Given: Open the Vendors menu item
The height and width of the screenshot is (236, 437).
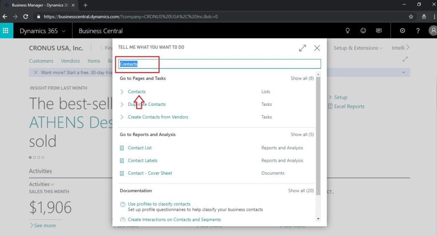Looking at the screenshot, I should pos(70,61).
